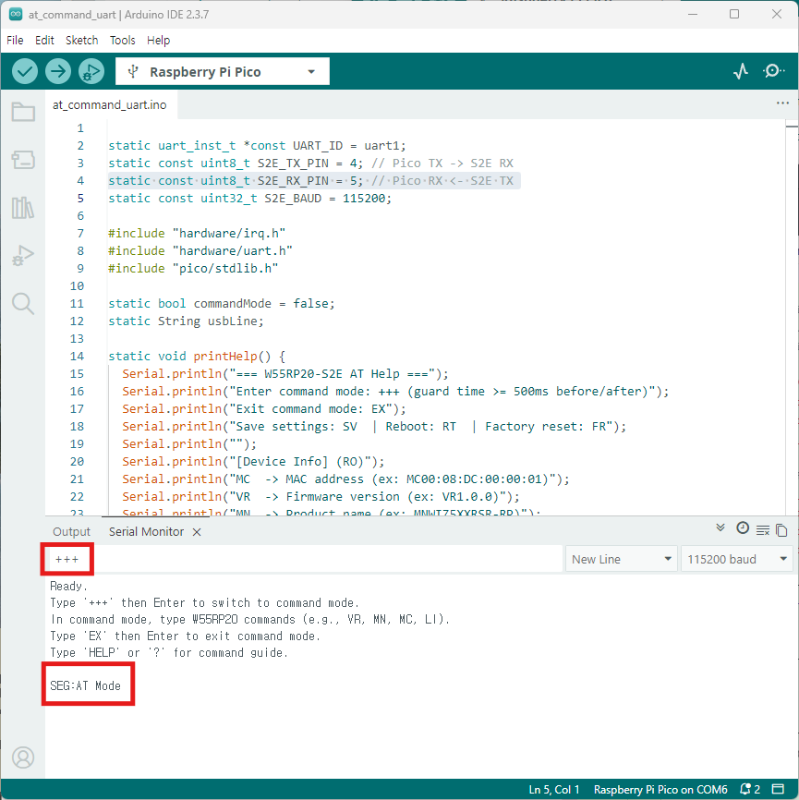The image size is (799, 800).
Task: Expand the Raspberry Pi Pico board selector
Action: 222,72
